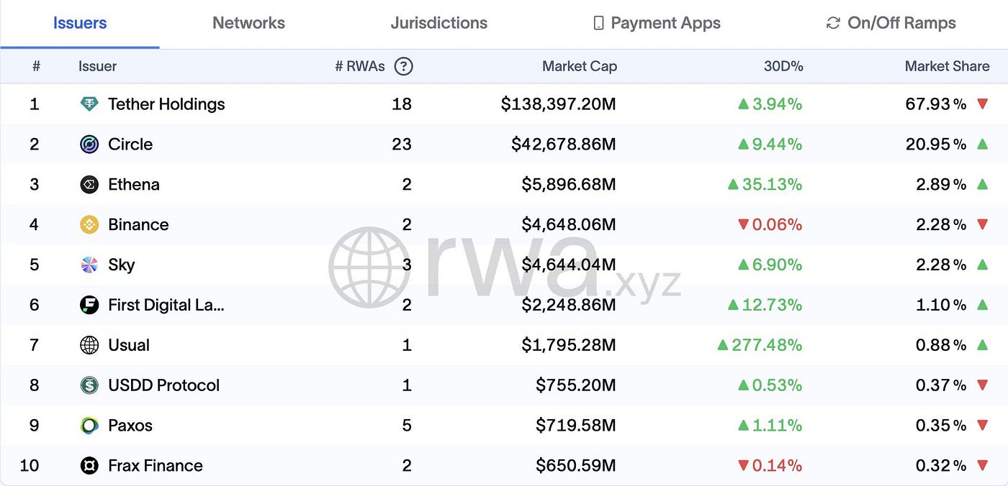Click red down arrow in Frax Finance market share

(982, 466)
